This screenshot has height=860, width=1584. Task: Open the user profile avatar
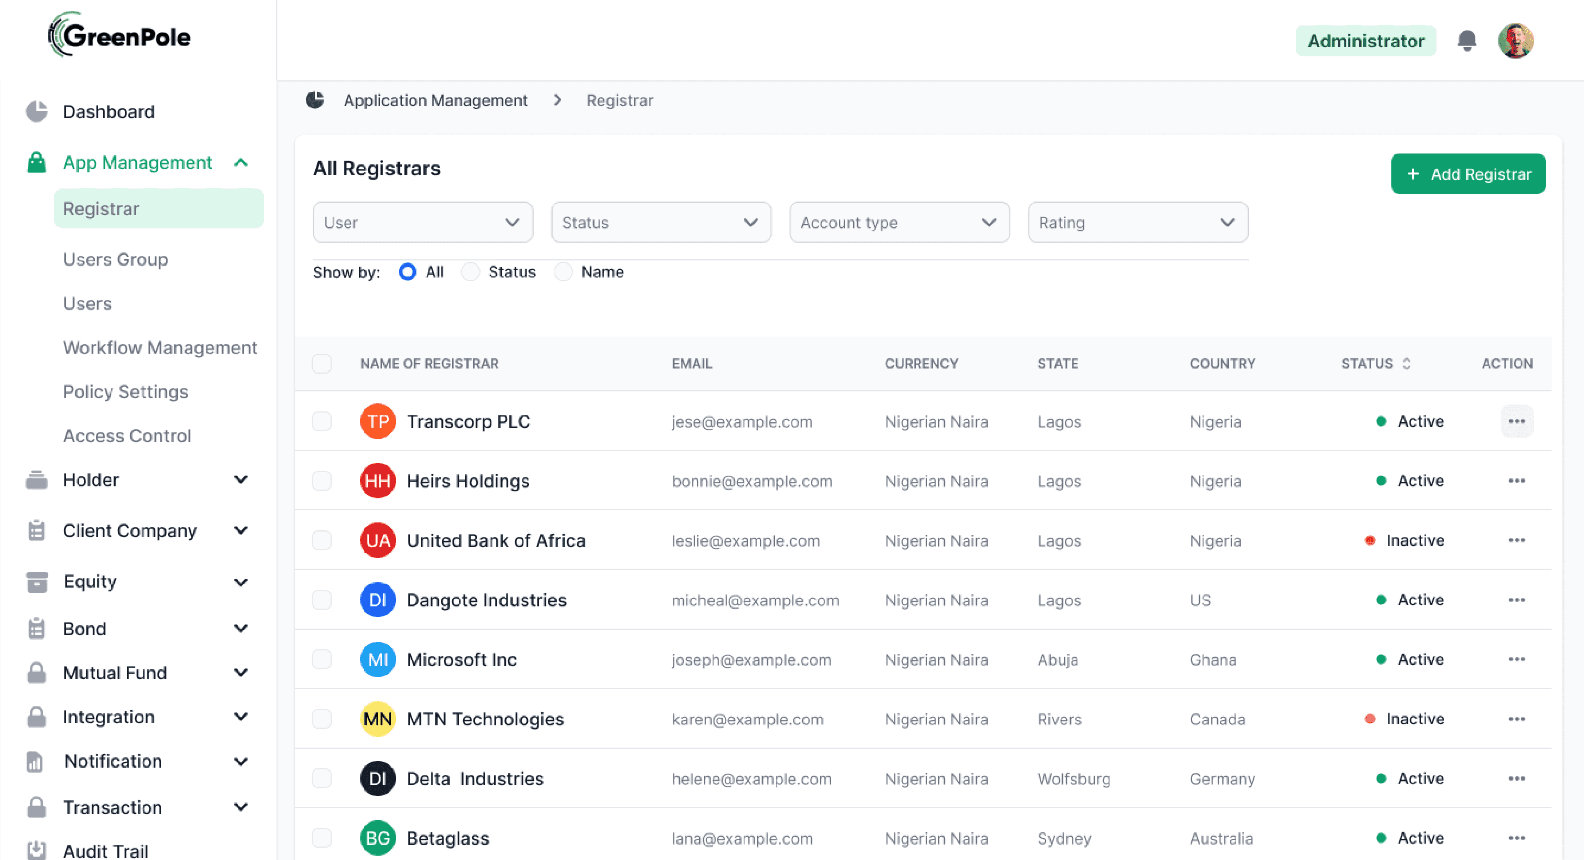click(1515, 41)
